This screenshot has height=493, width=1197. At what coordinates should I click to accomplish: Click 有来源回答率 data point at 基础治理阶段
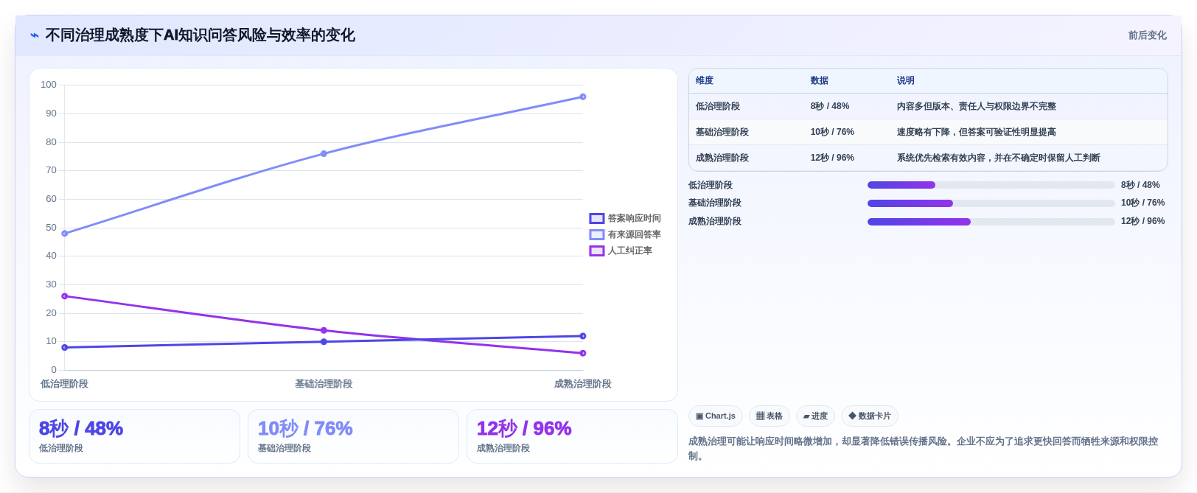click(324, 154)
